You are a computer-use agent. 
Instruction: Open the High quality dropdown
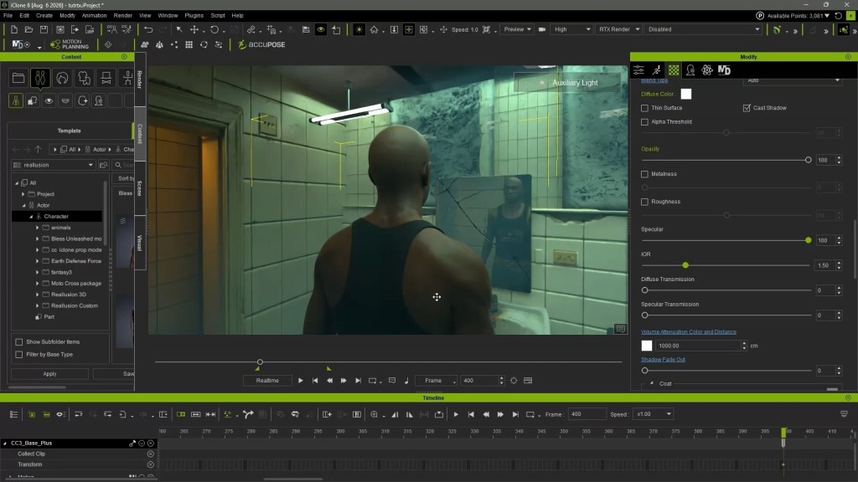pyautogui.click(x=571, y=29)
